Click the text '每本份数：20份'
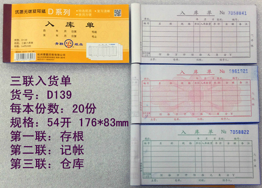Image resolution: width=262 pixels, height=188 pixels. [53, 109]
